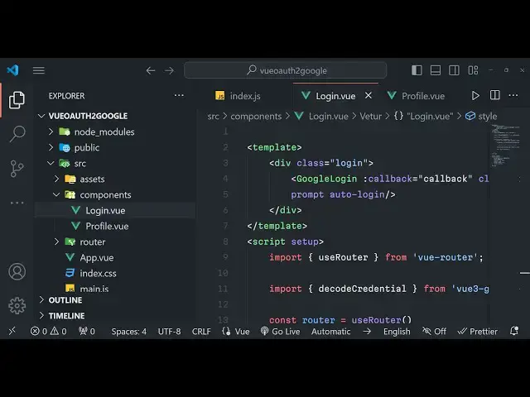Toggle primary side bar layout icon

pyautogui.click(x=417, y=70)
